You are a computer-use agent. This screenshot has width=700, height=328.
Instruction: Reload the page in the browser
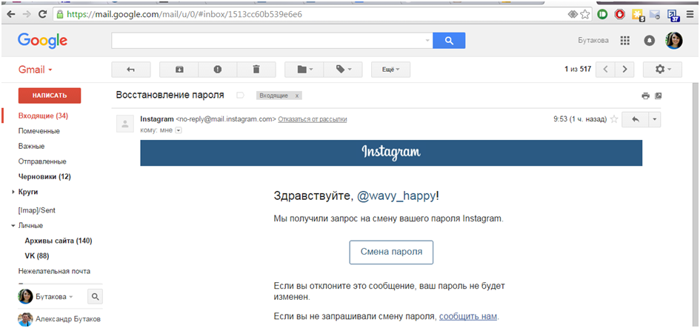[x=43, y=14]
